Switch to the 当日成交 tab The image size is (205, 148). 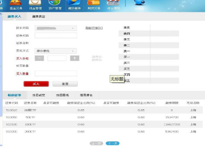pos(39,95)
